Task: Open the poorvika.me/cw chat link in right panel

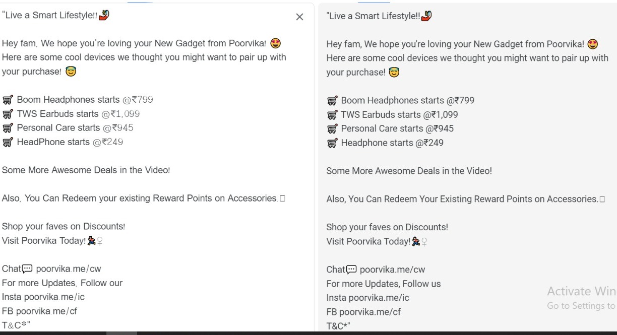Action: (392, 270)
